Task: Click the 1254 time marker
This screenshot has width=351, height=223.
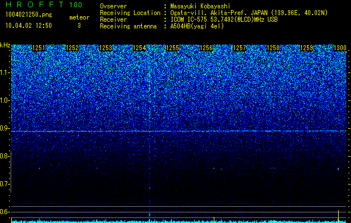Action: [x=140, y=48]
